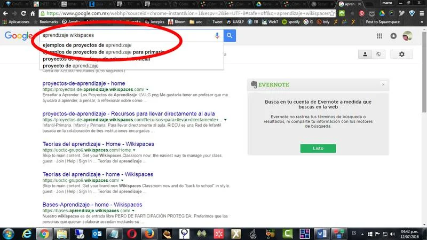Open the Google account avatar
Image resolution: width=427 pixels, height=240 pixels.
[407, 36]
